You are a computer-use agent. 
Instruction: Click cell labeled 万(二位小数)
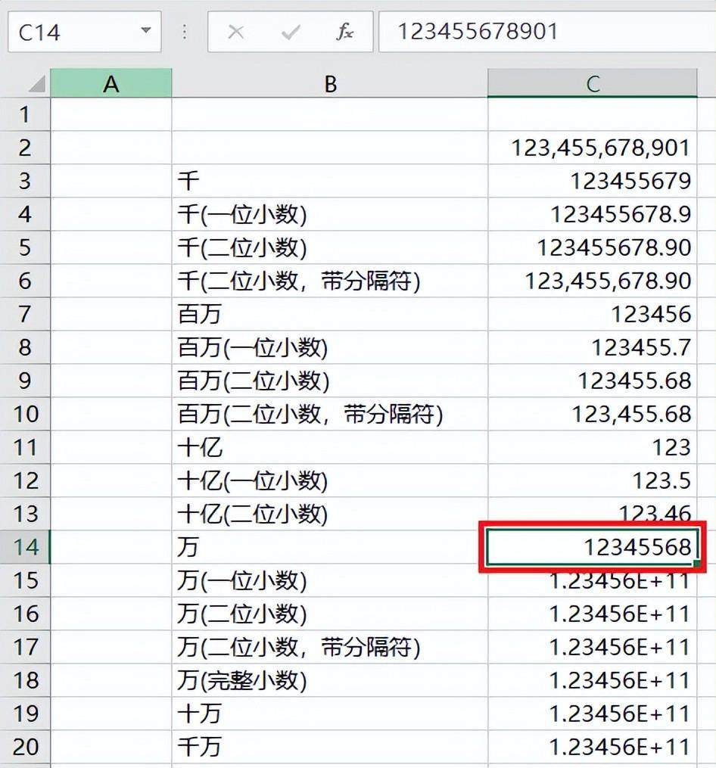coord(330,614)
